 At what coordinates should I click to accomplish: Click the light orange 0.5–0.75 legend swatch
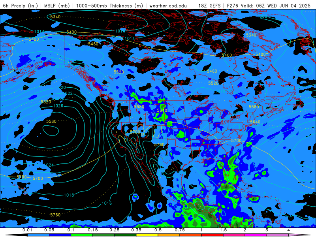(x=169, y=235)
